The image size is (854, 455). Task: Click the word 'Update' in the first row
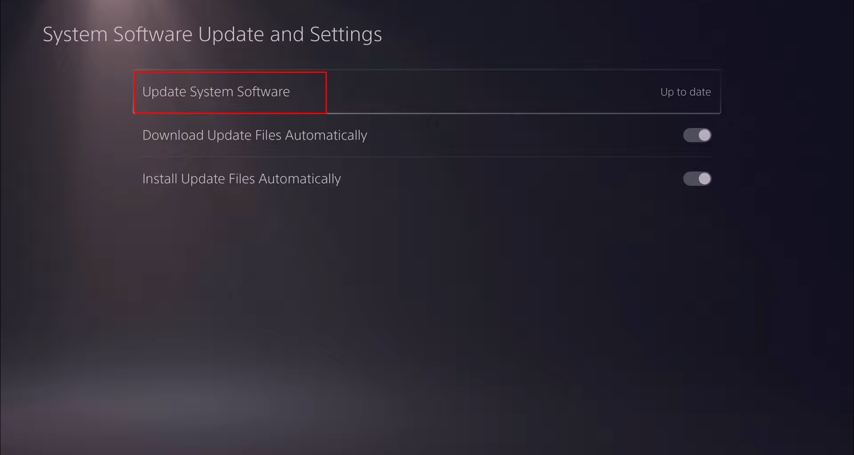pyautogui.click(x=164, y=92)
